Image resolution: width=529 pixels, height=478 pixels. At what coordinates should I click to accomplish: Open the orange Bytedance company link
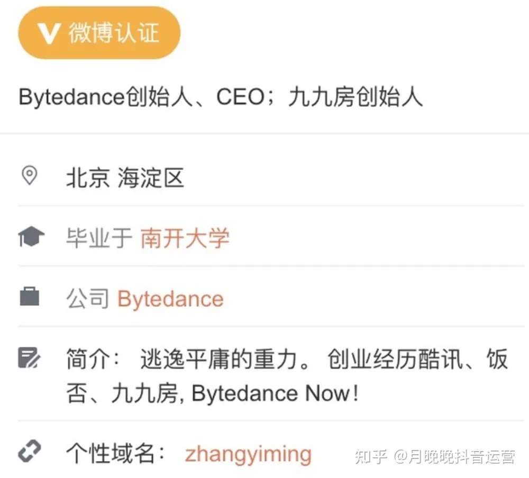coord(170,299)
